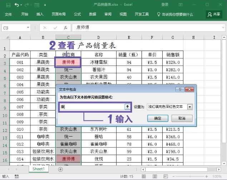Click 登录 sign-in link
This screenshot has width=227, height=180.
(x=165, y=5)
